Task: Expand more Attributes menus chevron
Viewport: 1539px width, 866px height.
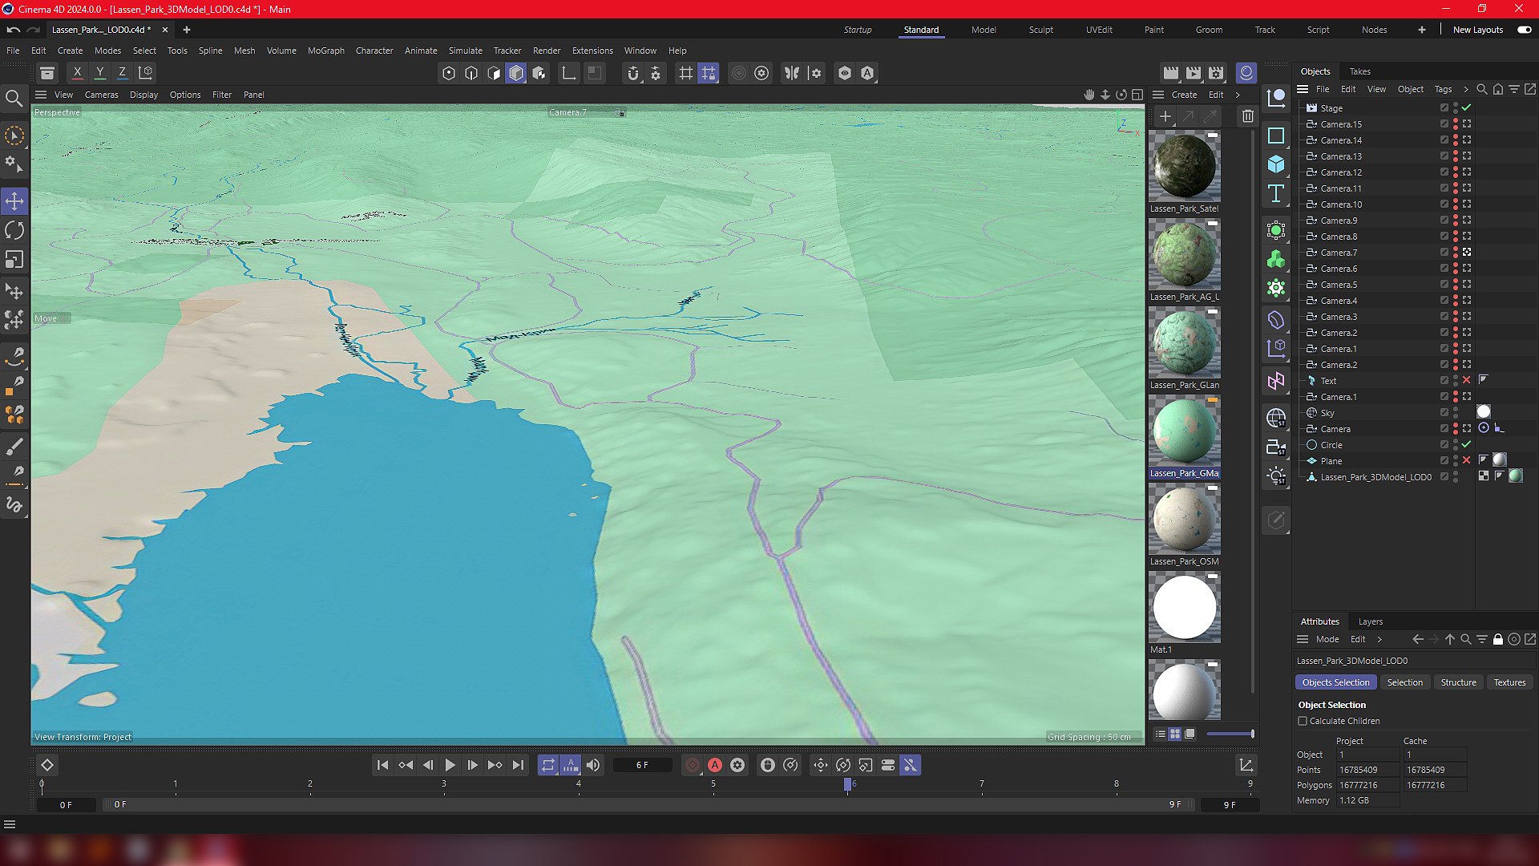Action: (1379, 639)
